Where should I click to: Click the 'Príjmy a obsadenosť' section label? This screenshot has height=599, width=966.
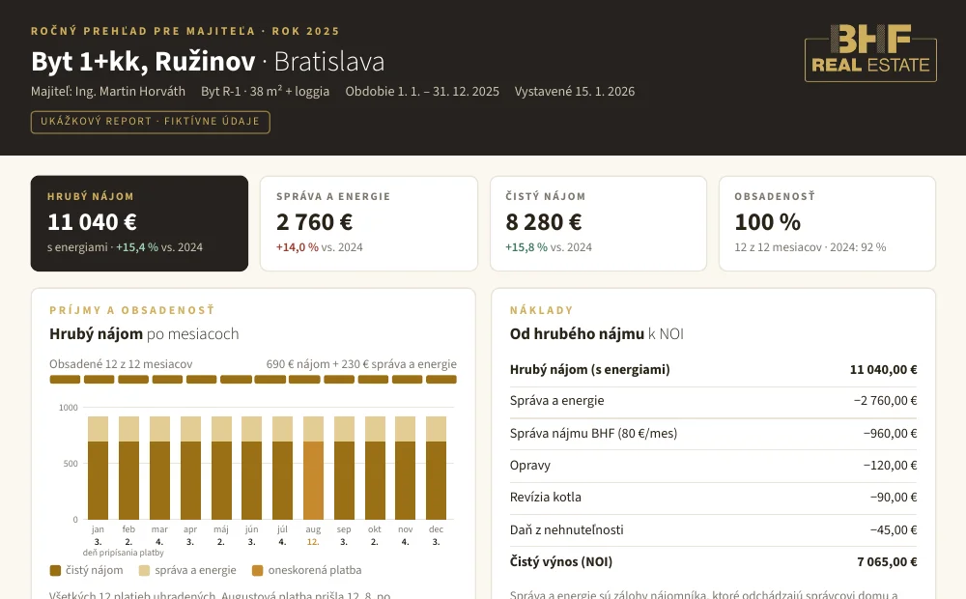[x=132, y=310]
